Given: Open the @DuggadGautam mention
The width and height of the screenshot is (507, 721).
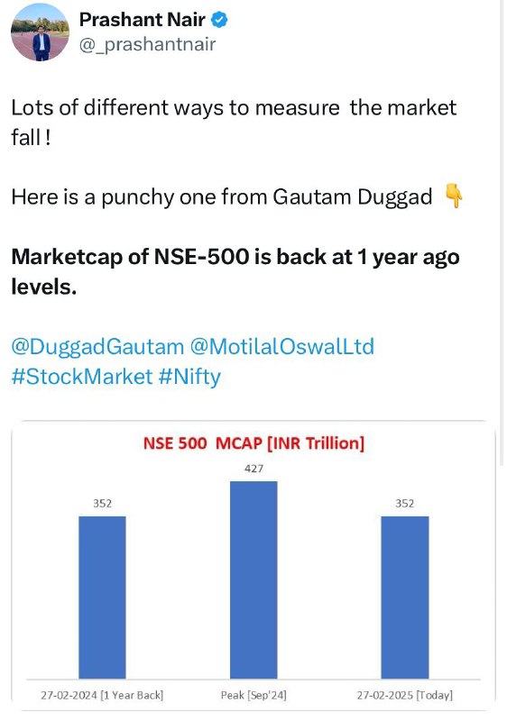Looking at the screenshot, I should (97, 346).
